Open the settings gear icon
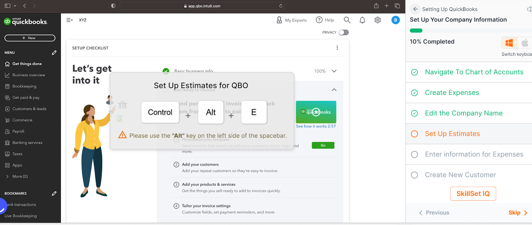532x225 pixels. coord(377,20)
